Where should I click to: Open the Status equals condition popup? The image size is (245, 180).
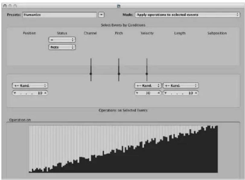tap(62, 40)
